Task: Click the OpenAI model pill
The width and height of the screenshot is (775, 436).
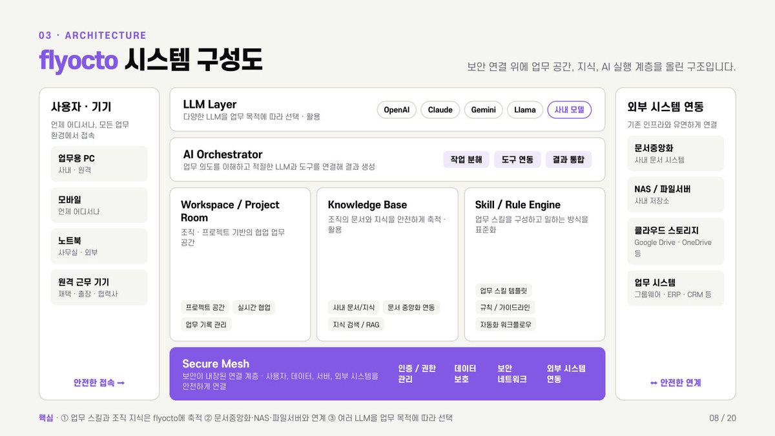Action: 397,110
